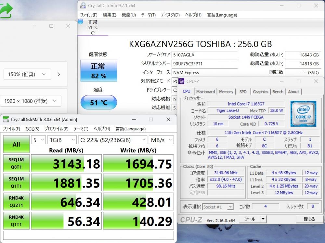Open テーマ(T) menu in CrystalDiskMark

(x=81, y=129)
